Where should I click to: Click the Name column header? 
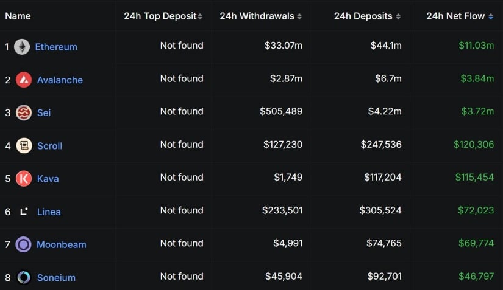(18, 16)
